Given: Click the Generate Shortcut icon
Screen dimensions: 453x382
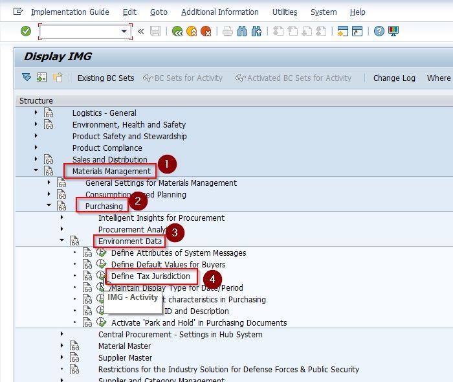Looking at the screenshot, I should pyautogui.click(x=357, y=31).
